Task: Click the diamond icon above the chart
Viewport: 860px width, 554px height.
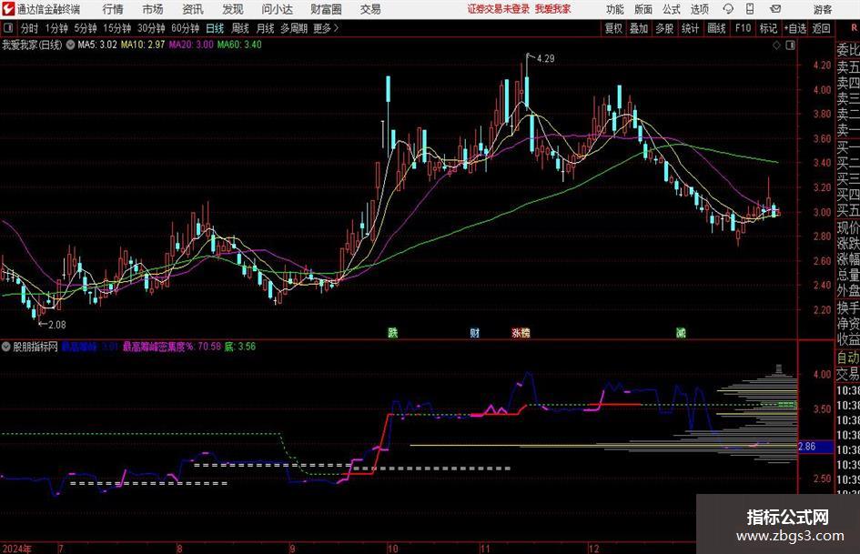Action: [x=776, y=45]
